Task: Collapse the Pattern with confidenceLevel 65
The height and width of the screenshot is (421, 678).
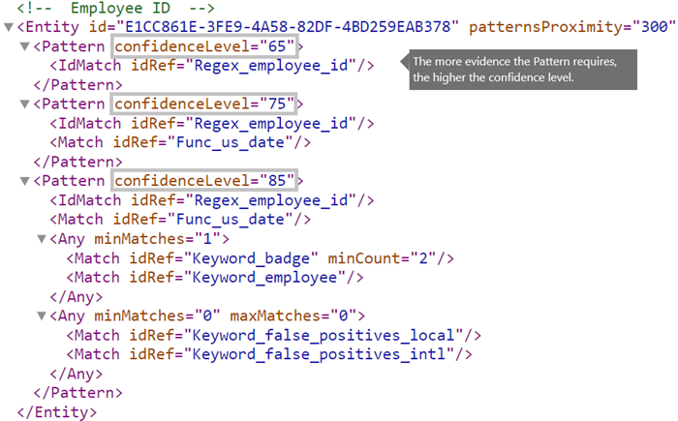Action: [x=24, y=46]
